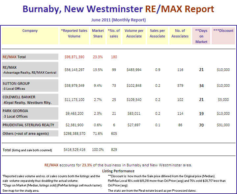Click the 180 sales count cell
This screenshot has height=194, width=237.
[114, 57]
